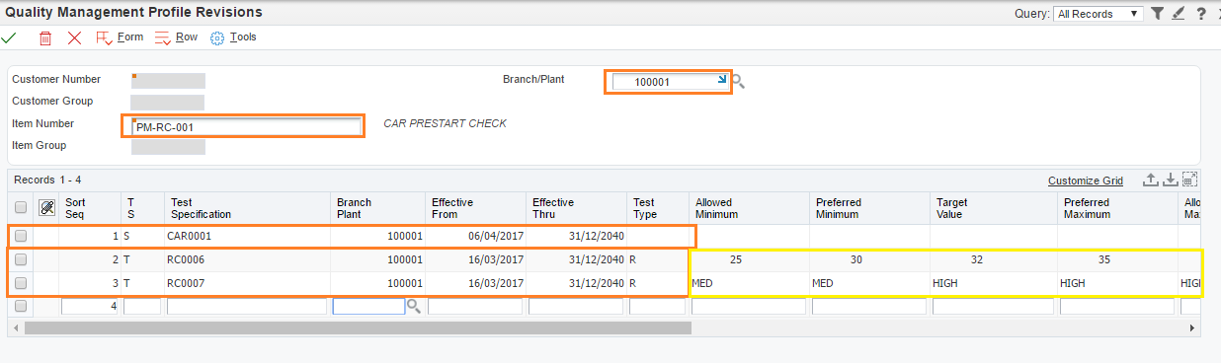The image size is (1221, 363).
Task: Open the Query All Records dropdown
Action: point(1099,14)
